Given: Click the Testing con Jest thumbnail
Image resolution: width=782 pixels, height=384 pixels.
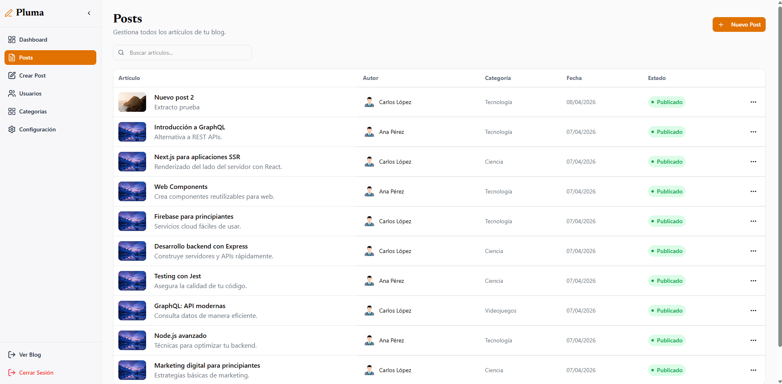Looking at the screenshot, I should 132,281.
